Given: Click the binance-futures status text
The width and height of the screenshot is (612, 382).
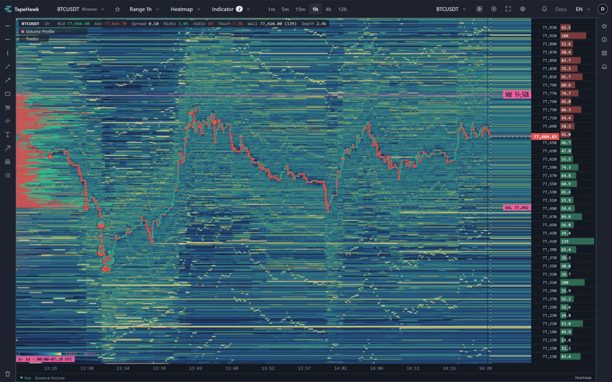Looking at the screenshot, I should (x=50, y=378).
